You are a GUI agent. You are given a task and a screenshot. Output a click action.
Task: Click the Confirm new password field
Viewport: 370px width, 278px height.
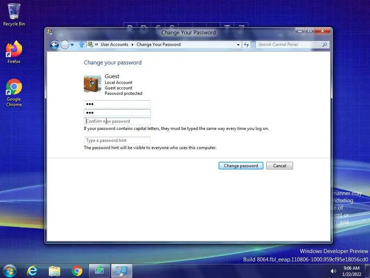[117, 121]
